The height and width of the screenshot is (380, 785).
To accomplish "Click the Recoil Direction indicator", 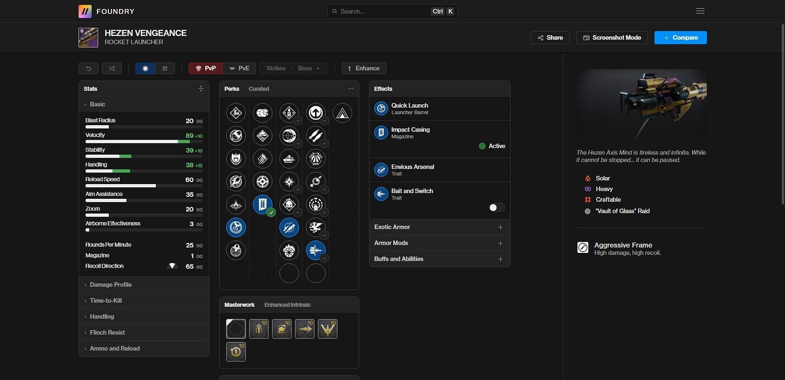I will pyautogui.click(x=172, y=266).
